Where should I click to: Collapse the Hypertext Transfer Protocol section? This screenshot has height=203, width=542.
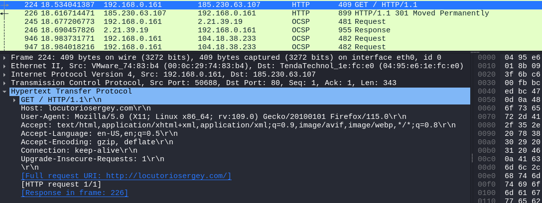tap(4, 92)
